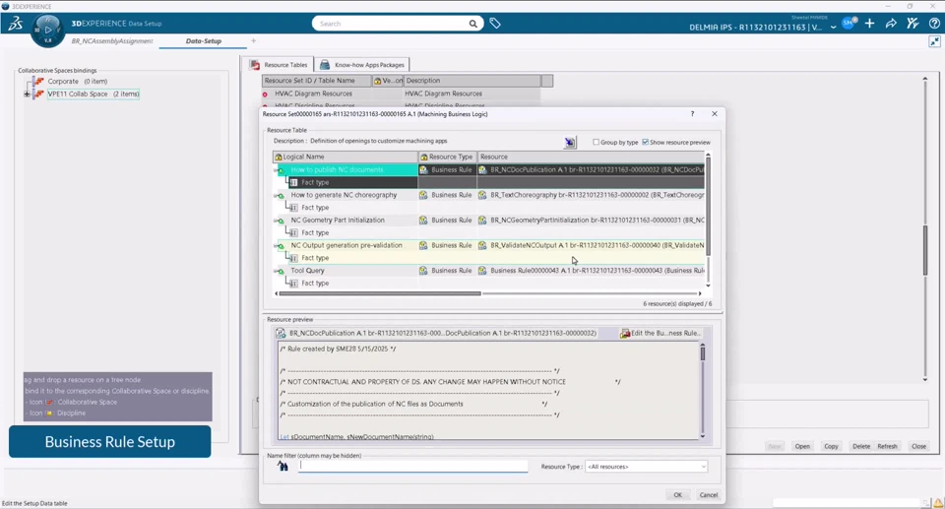Click the tag icon beside search
The height and width of the screenshot is (509, 945).
click(x=495, y=24)
